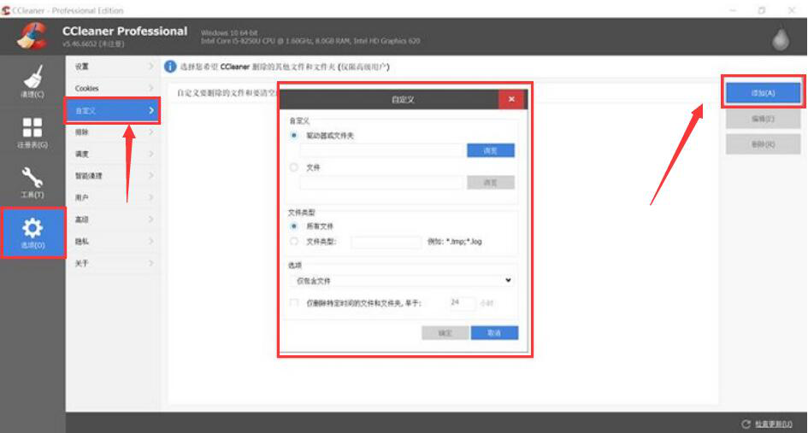Screen dimensions: 808x433
Task: Open the 检查更新 link
Action: [774, 424]
